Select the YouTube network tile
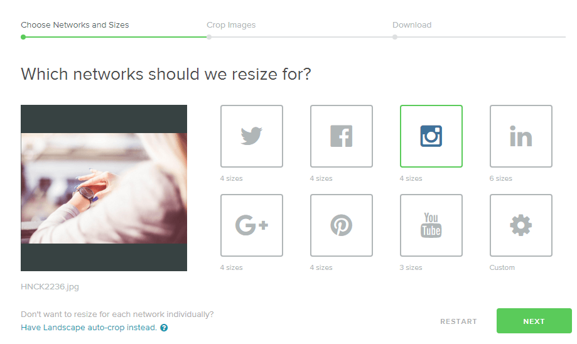 431,225
